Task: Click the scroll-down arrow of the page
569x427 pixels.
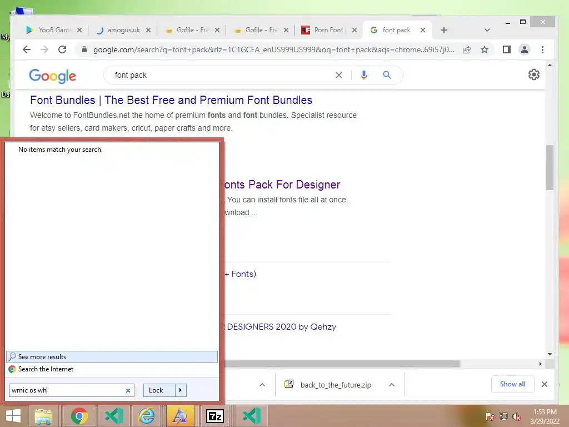Action: 550,354
